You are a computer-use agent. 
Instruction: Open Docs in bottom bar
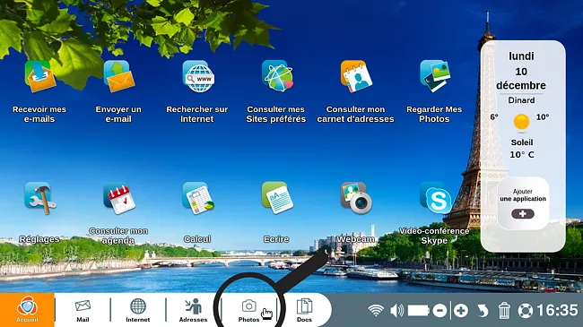click(x=304, y=311)
